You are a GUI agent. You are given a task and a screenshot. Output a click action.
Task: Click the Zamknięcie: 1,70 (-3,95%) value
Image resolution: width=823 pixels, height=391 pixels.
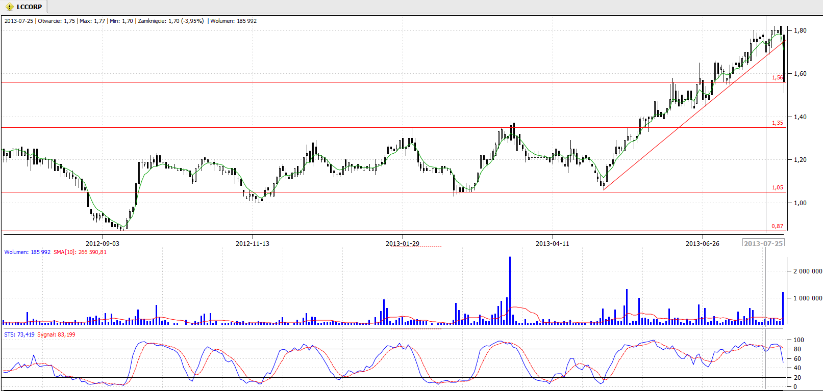click(x=171, y=21)
